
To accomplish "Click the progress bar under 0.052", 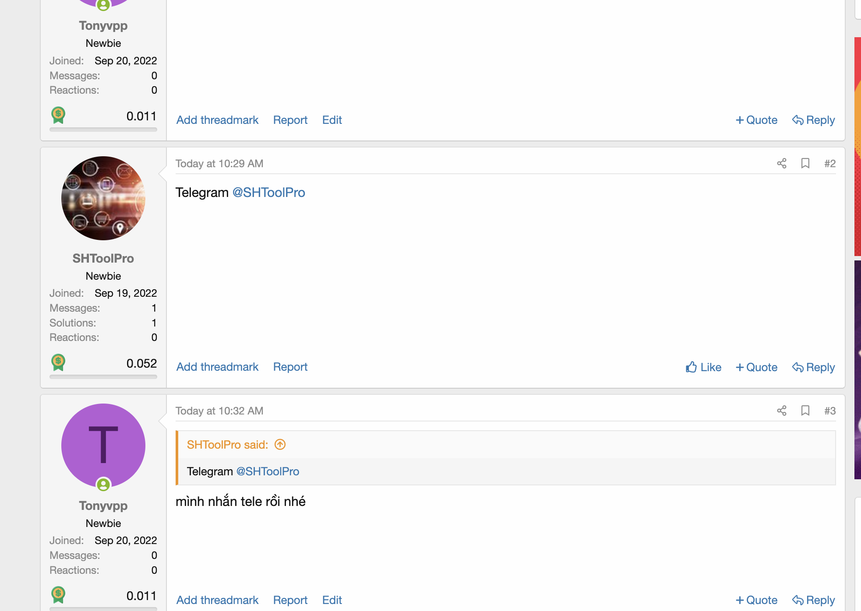I will point(103,376).
